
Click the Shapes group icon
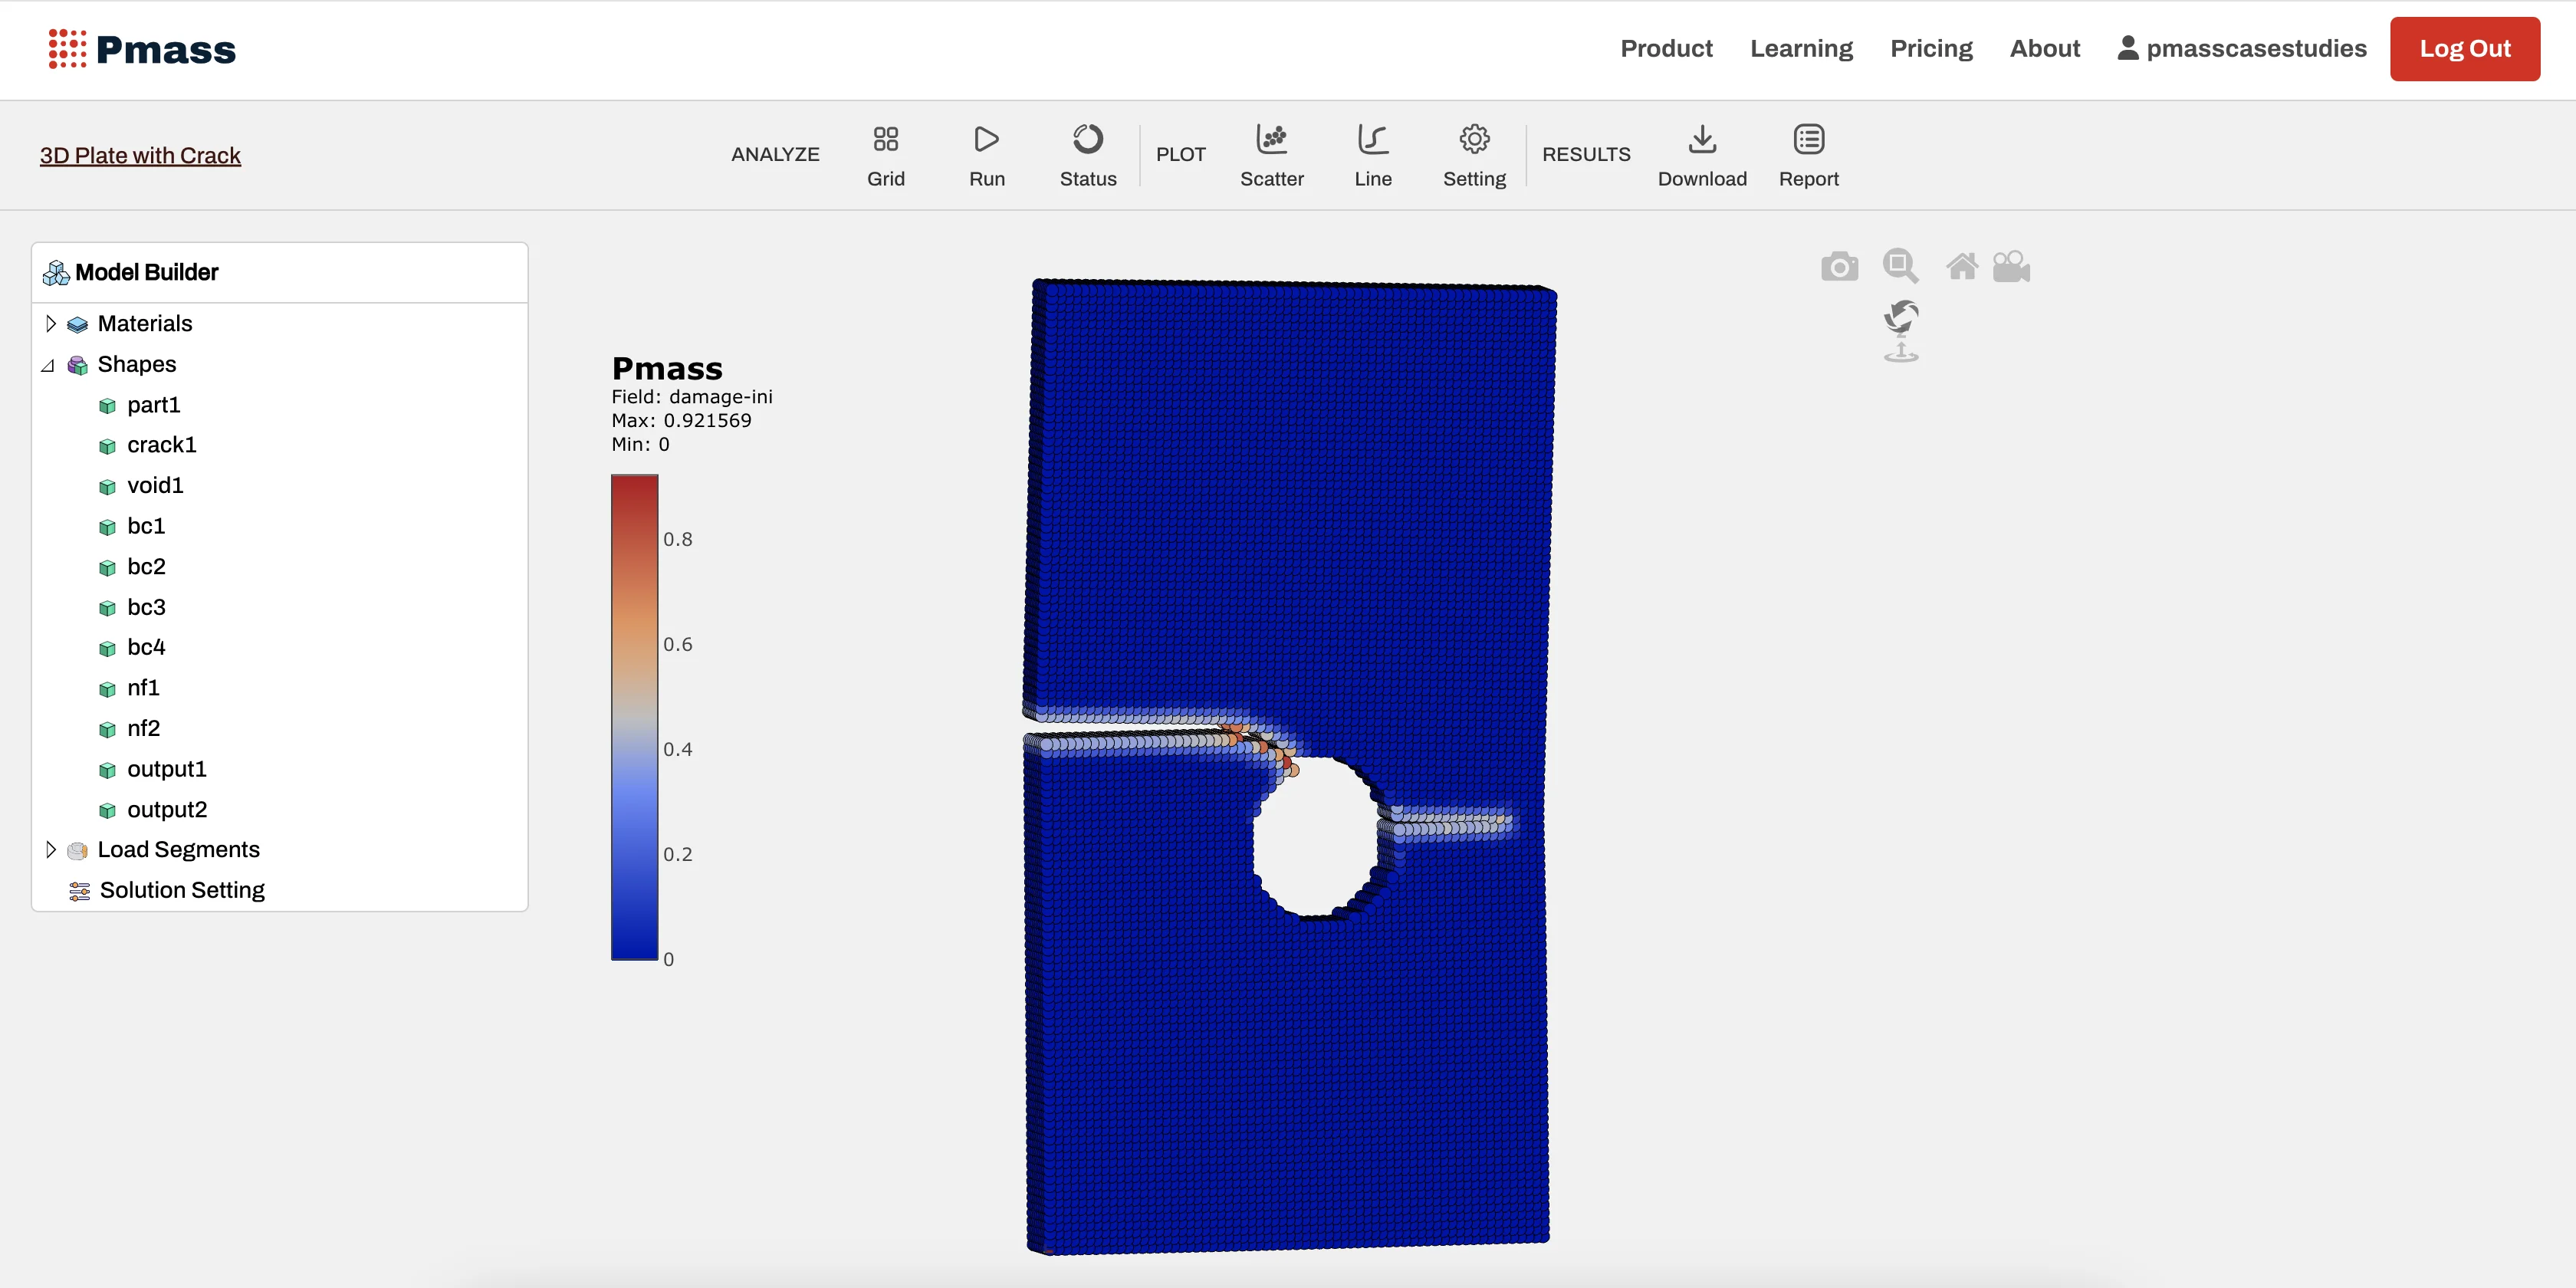point(77,365)
